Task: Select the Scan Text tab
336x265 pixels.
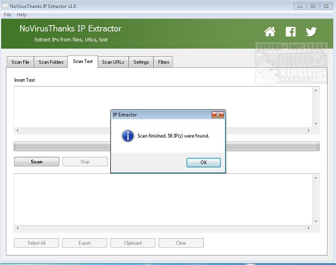Action: [x=83, y=61]
